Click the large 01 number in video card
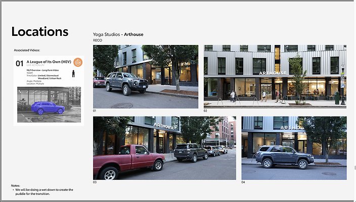356x202 pixels. pyautogui.click(x=20, y=63)
